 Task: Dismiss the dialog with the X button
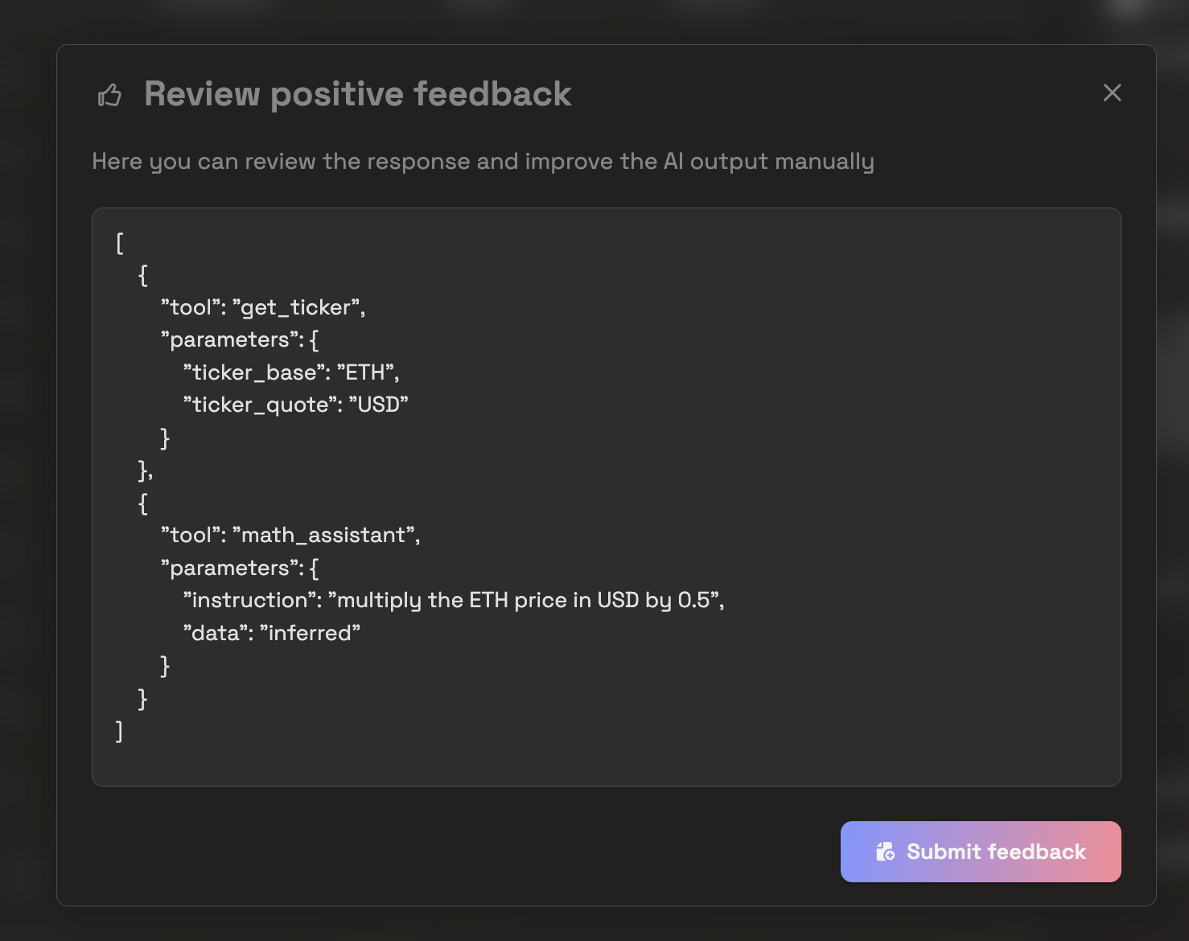click(x=1112, y=92)
